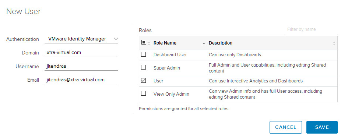Click the 'Can view Admin info' description text
This screenshot has height=138, width=341.
[265, 94]
